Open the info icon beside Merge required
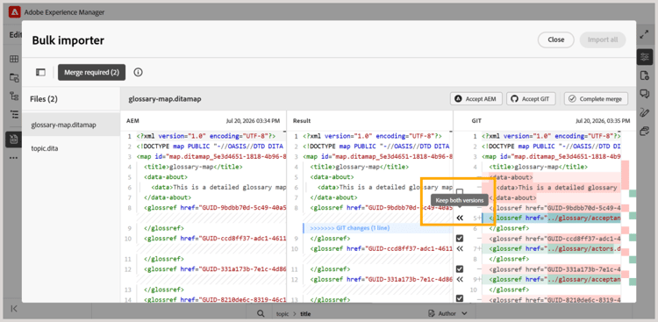Image resolution: width=658 pixels, height=322 pixels. pyautogui.click(x=138, y=72)
